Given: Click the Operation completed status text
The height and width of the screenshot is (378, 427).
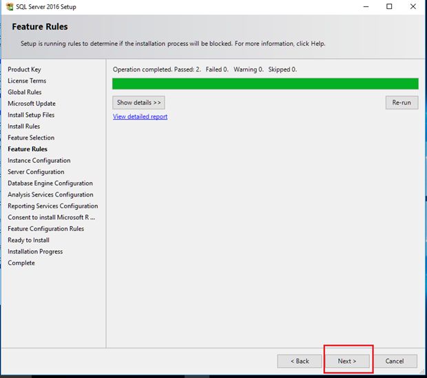Looking at the screenshot, I should point(205,69).
